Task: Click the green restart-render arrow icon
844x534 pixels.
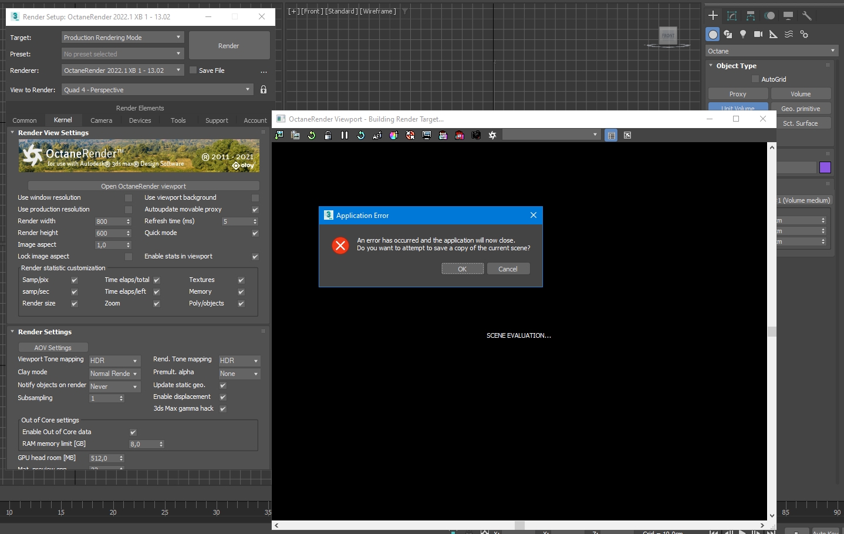Action: [x=312, y=135]
